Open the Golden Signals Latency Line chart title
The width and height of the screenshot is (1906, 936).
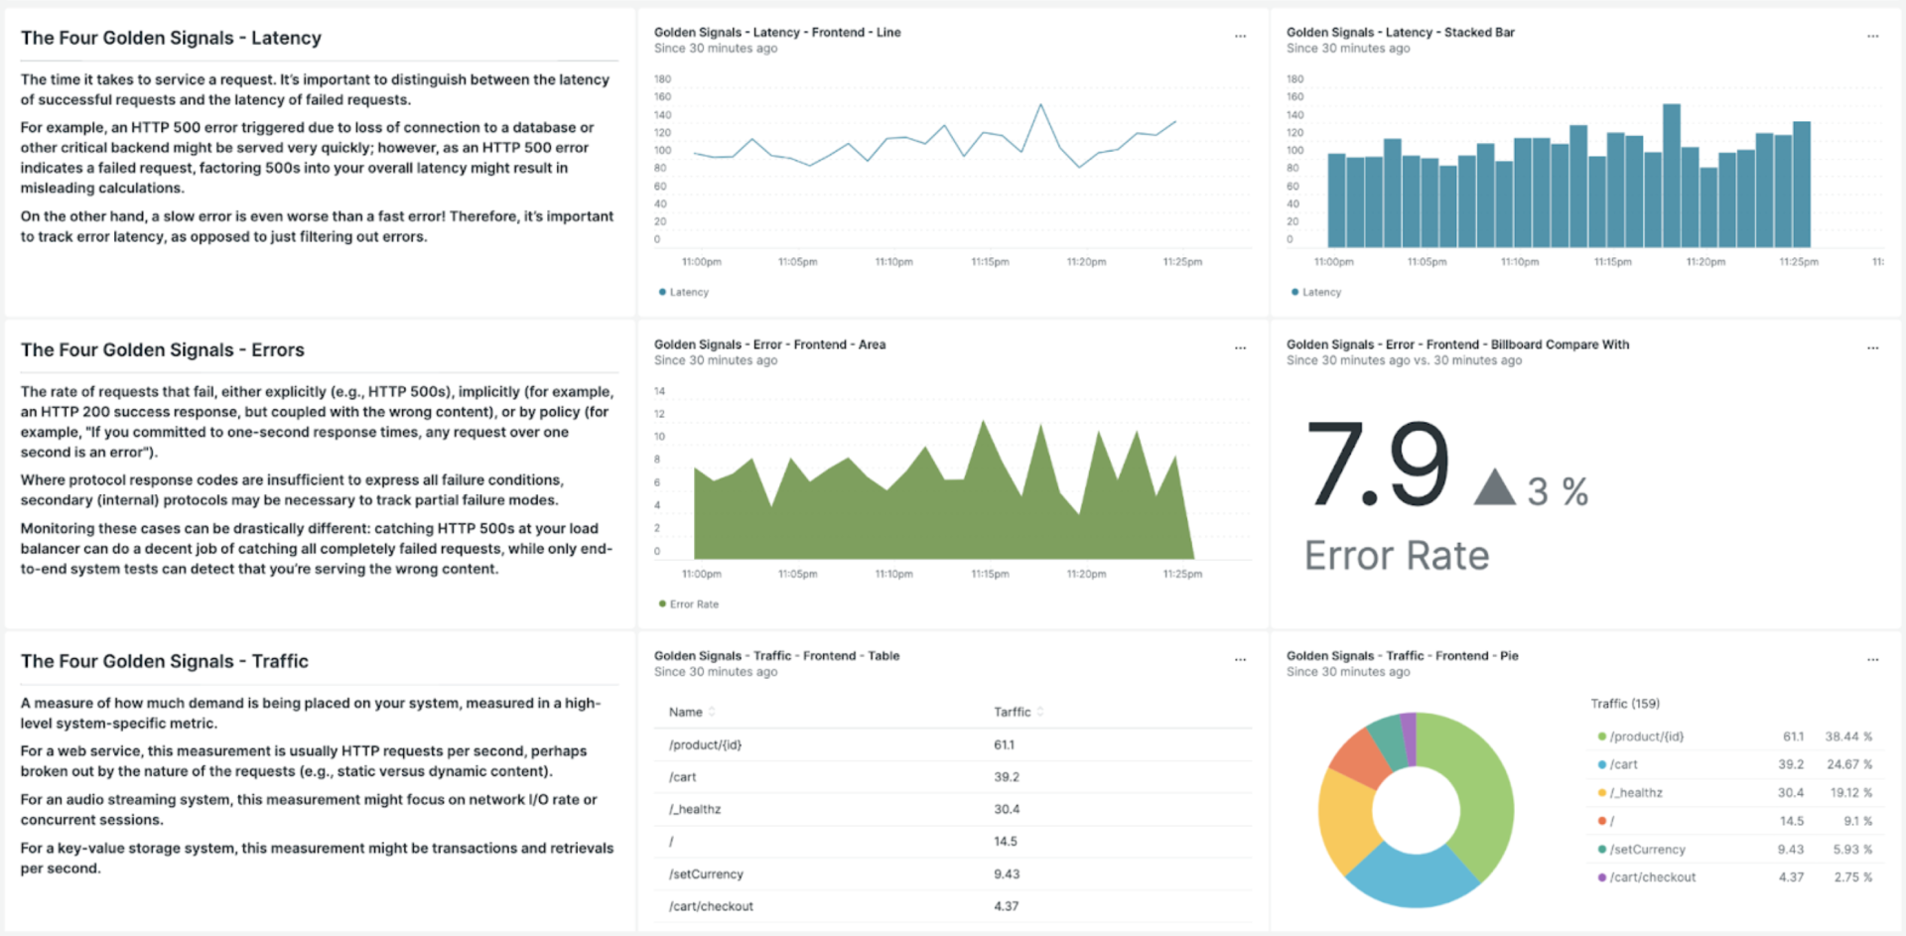[x=776, y=32]
